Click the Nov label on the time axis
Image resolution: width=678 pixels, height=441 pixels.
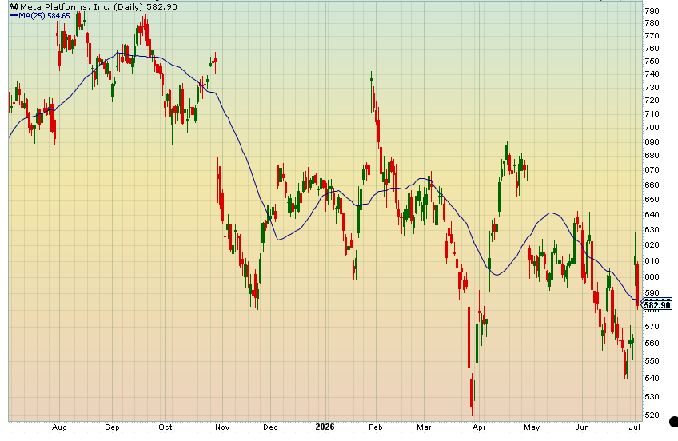point(222,427)
